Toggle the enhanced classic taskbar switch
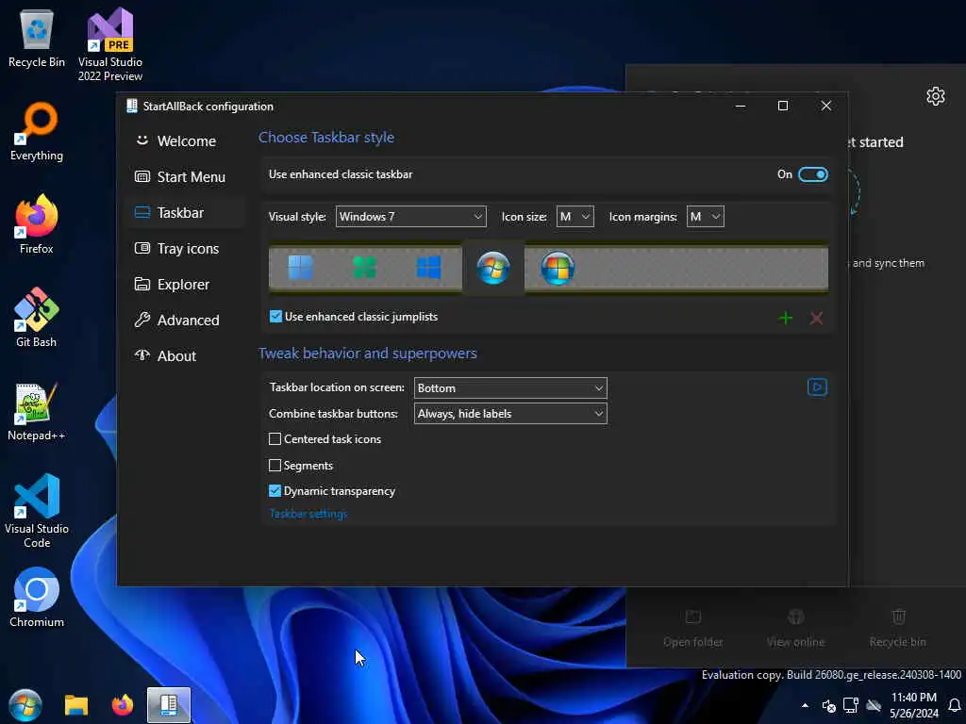Image resolution: width=966 pixels, height=724 pixels. click(x=812, y=174)
